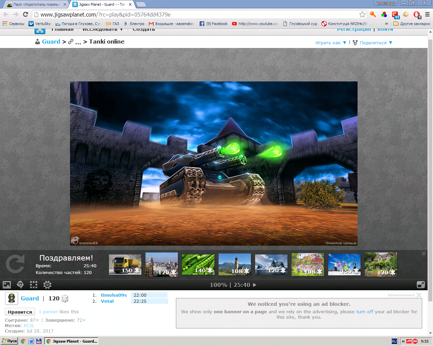Expand the Поделиться share dropdown
Image resolution: width=433 pixels, height=346 pixels.
372,43
